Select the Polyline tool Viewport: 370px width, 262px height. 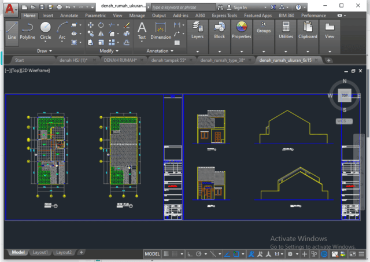pyautogui.click(x=27, y=30)
